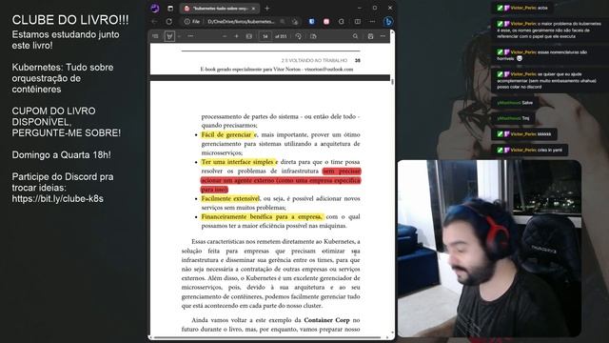Expand the highlight color dropdown
Viewport: 609px width, 343px height.
coord(179,36)
